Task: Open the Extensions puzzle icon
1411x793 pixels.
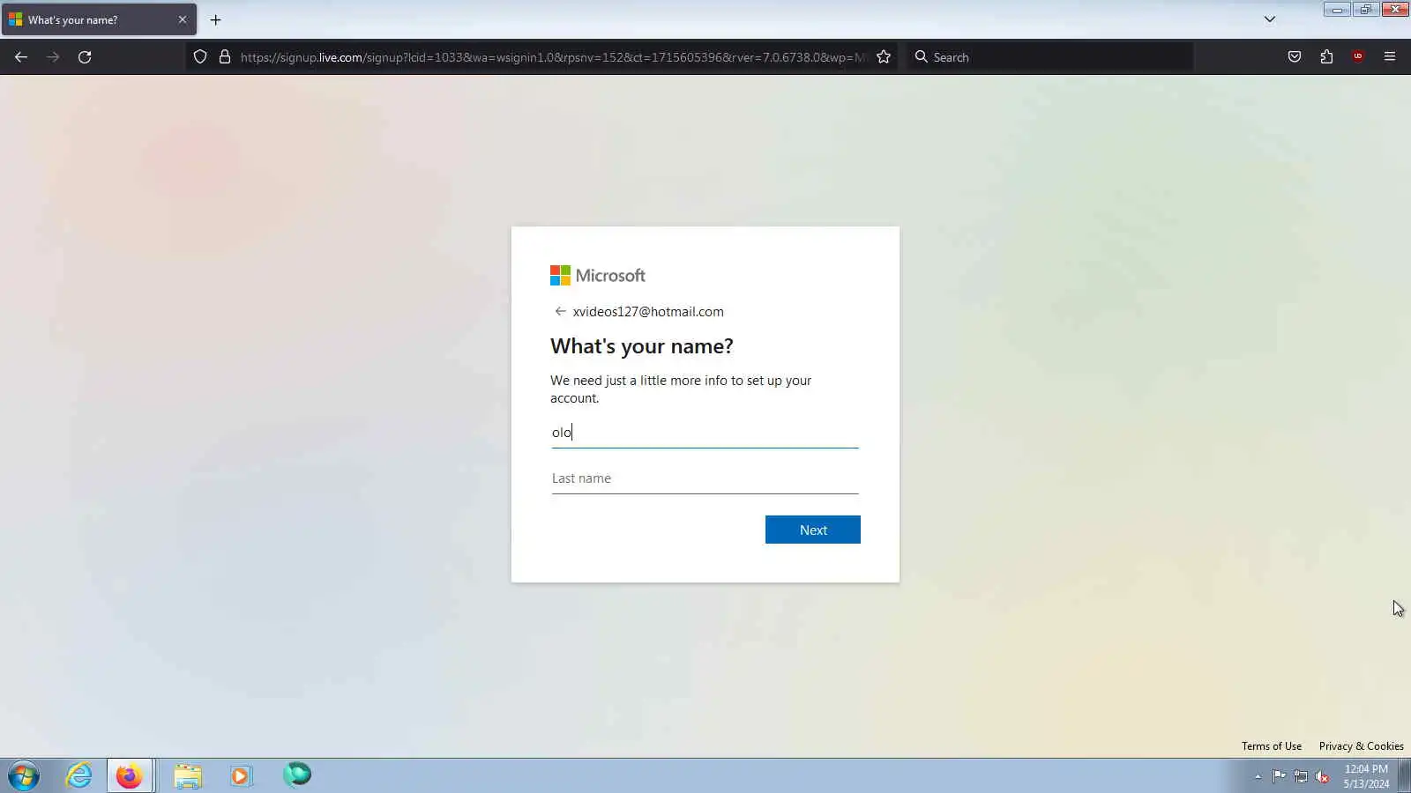Action: pos(1326,57)
